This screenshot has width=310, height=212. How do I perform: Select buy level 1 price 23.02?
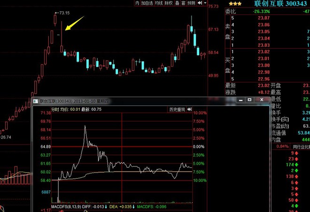pos(264,52)
